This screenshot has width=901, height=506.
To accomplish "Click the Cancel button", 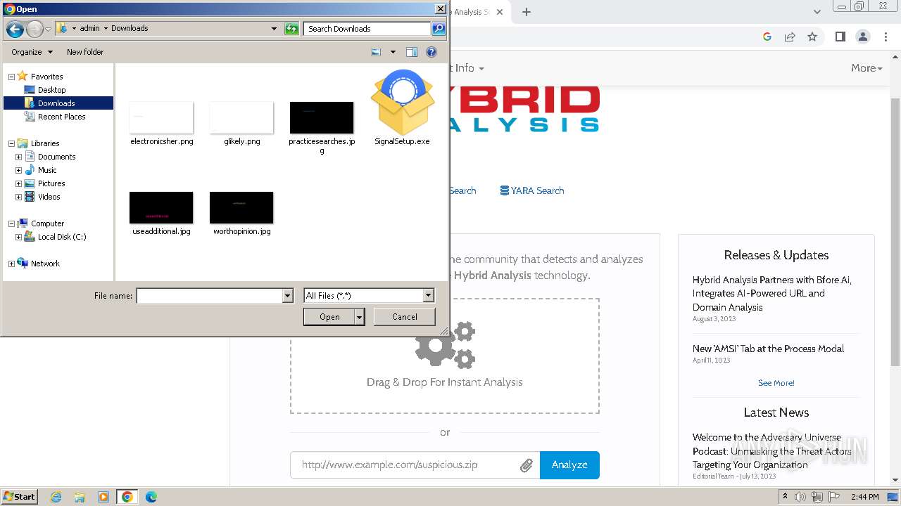I will [405, 317].
